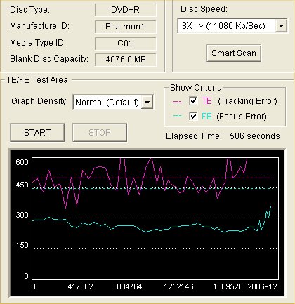Click the 834764 x-axis label
This screenshot has width=295, height=304.
pos(129,286)
